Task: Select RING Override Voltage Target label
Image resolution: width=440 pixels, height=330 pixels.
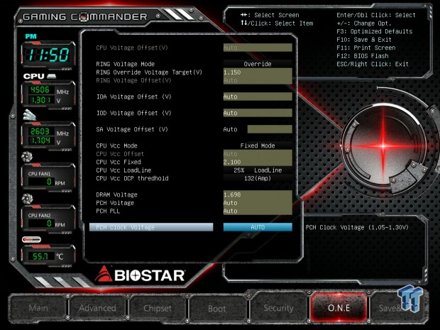Action: [149, 72]
